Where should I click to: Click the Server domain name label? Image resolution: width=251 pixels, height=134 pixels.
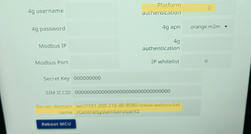pyautogui.click(x=54, y=109)
